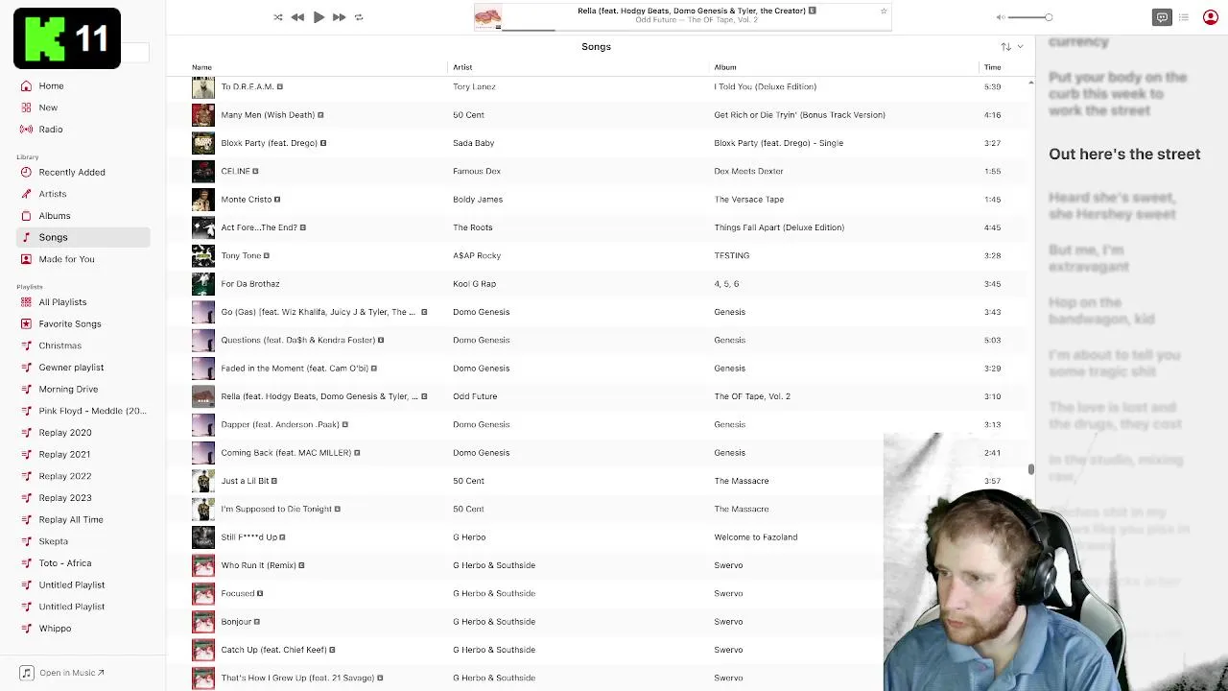Play the current song
Screen dimensions: 1228x691
coord(319,17)
